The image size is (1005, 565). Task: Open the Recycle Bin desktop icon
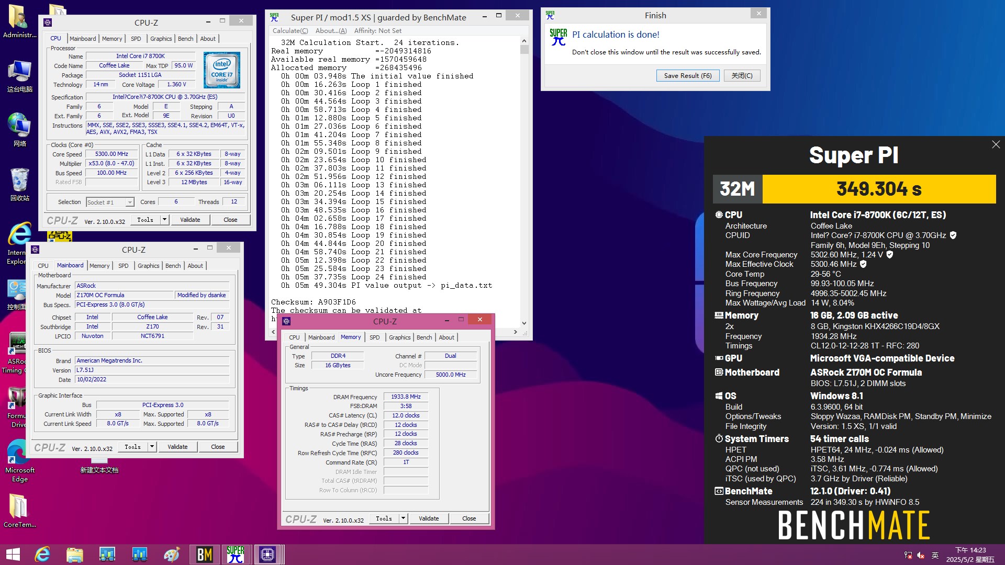[x=19, y=184]
